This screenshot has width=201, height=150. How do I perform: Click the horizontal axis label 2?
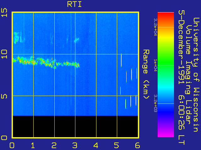click(54, 145)
